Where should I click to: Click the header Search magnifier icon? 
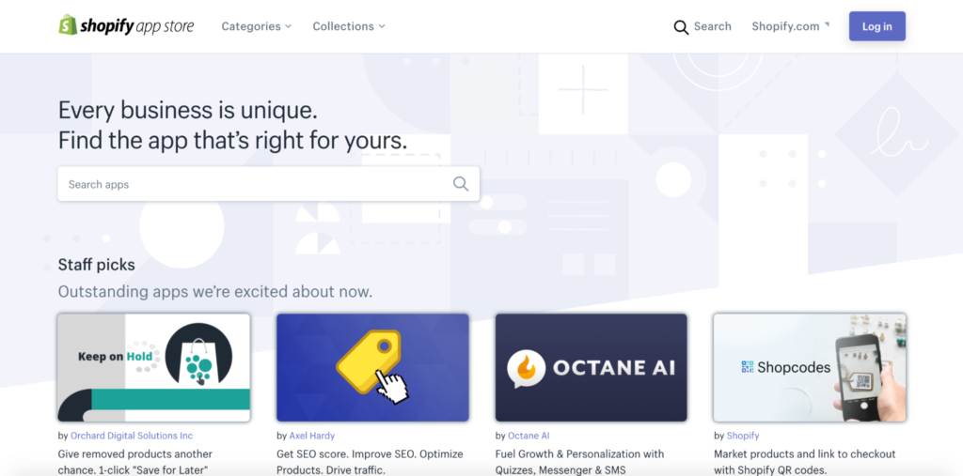tap(681, 27)
